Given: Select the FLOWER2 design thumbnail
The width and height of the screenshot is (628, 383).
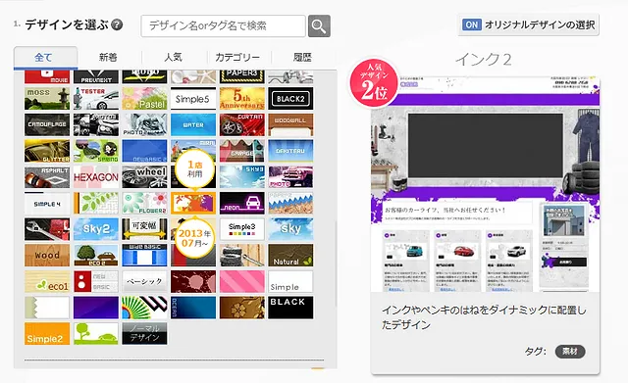Looking at the screenshot, I should 144,203.
